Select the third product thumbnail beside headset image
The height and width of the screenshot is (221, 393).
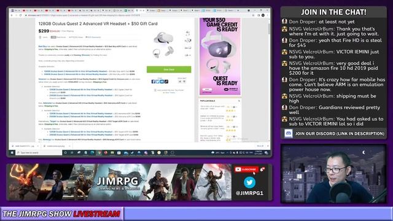pos(188,48)
